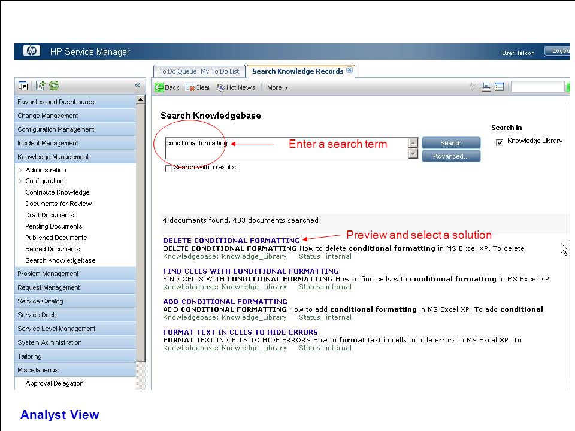Viewport: 575px width, 431px height.
Task: Open Tailoring menu section
Action: pyautogui.click(x=75, y=356)
